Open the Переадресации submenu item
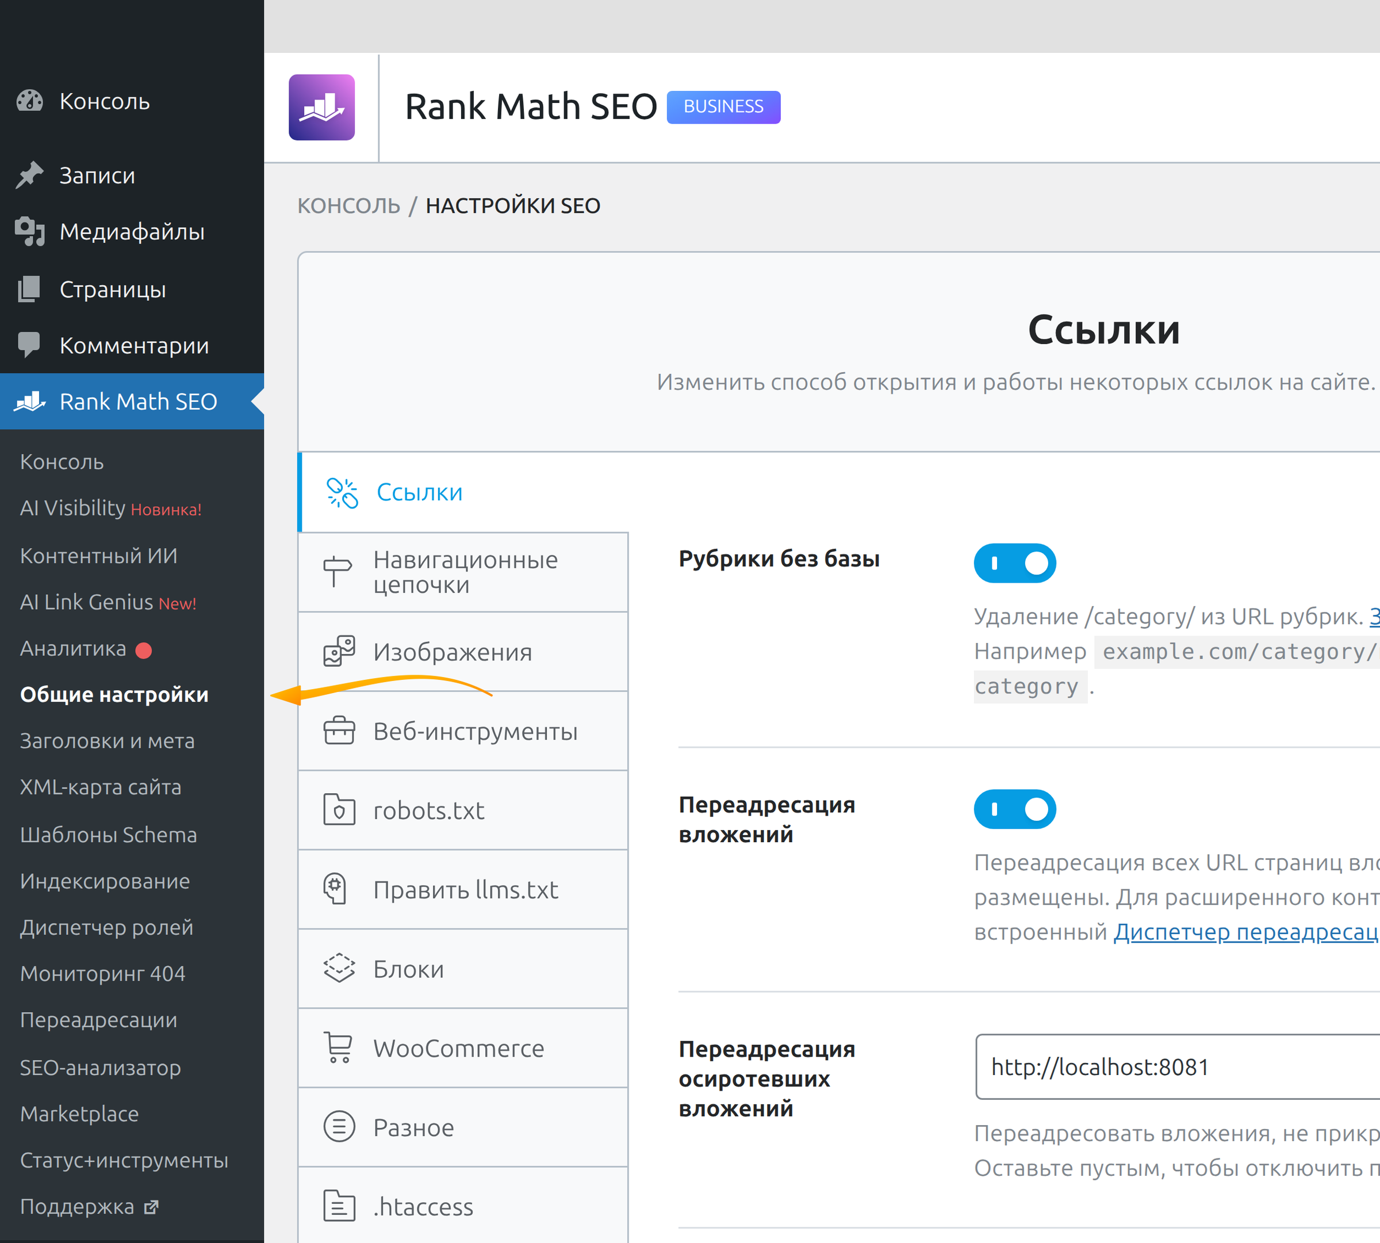This screenshot has width=1380, height=1243. tap(98, 1020)
